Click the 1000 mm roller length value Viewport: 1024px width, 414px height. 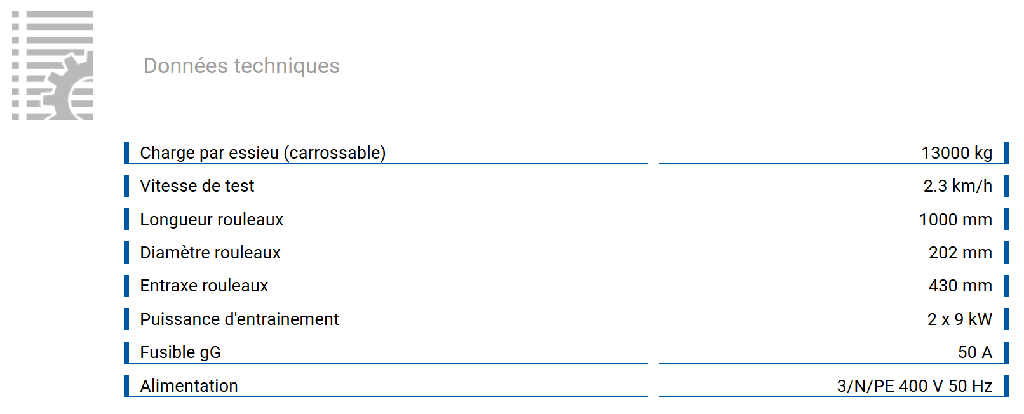(x=955, y=220)
